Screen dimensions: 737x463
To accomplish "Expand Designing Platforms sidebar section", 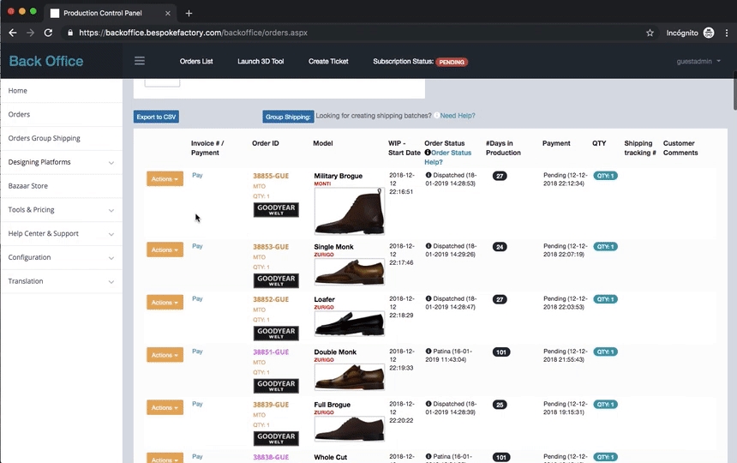I will point(61,162).
